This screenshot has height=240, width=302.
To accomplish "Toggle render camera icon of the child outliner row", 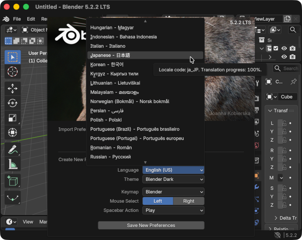I will [x=293, y=57].
